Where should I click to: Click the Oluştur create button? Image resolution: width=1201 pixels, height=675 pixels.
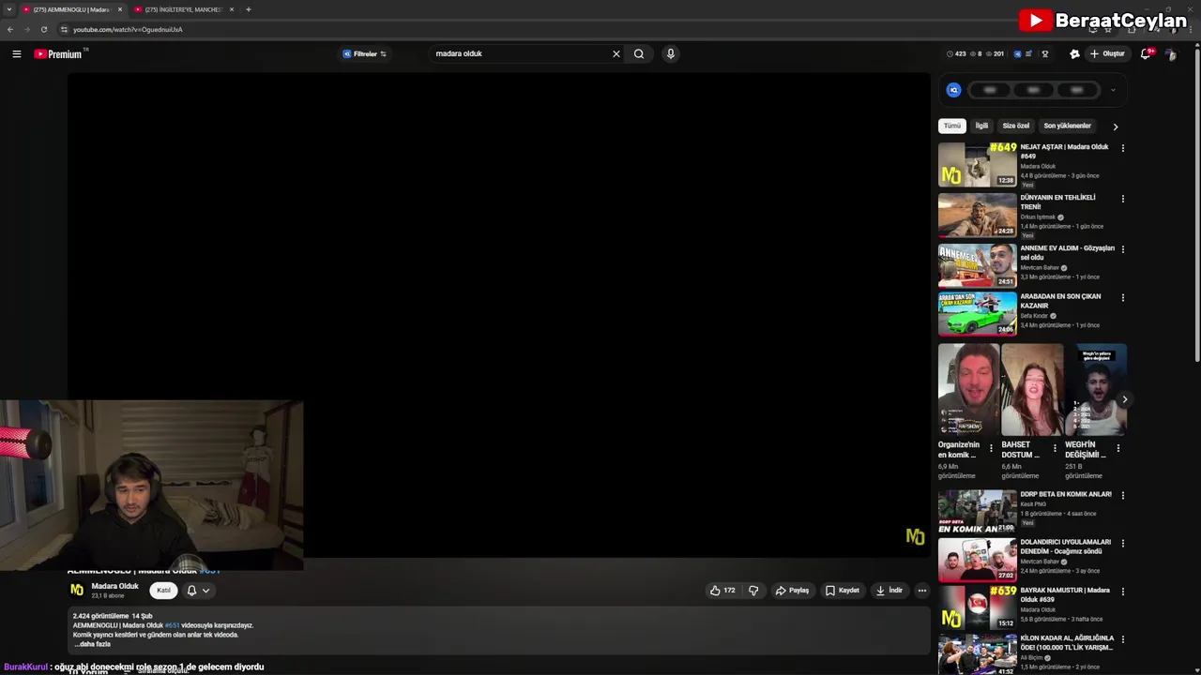coord(1107,53)
